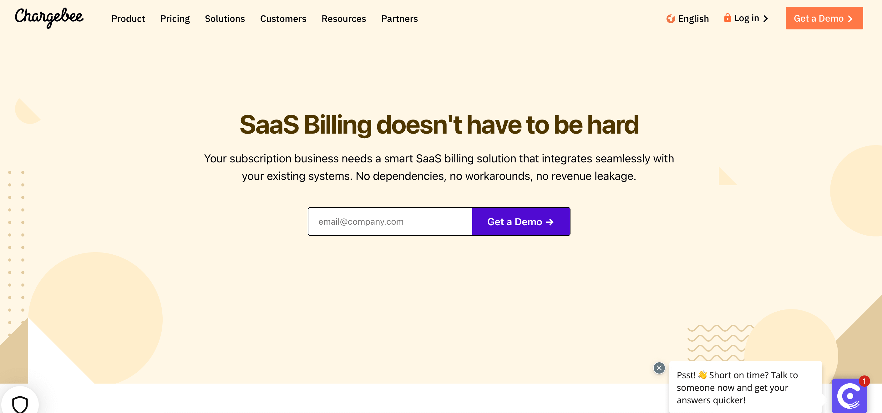The image size is (882, 413).
Task: Click the email input field
Action: coord(390,221)
